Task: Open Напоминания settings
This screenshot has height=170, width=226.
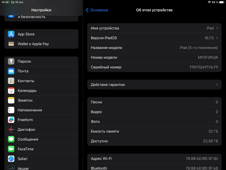Action: (41, 110)
